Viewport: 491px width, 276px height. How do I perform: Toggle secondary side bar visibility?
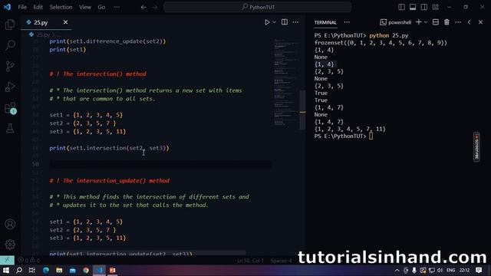[424, 7]
